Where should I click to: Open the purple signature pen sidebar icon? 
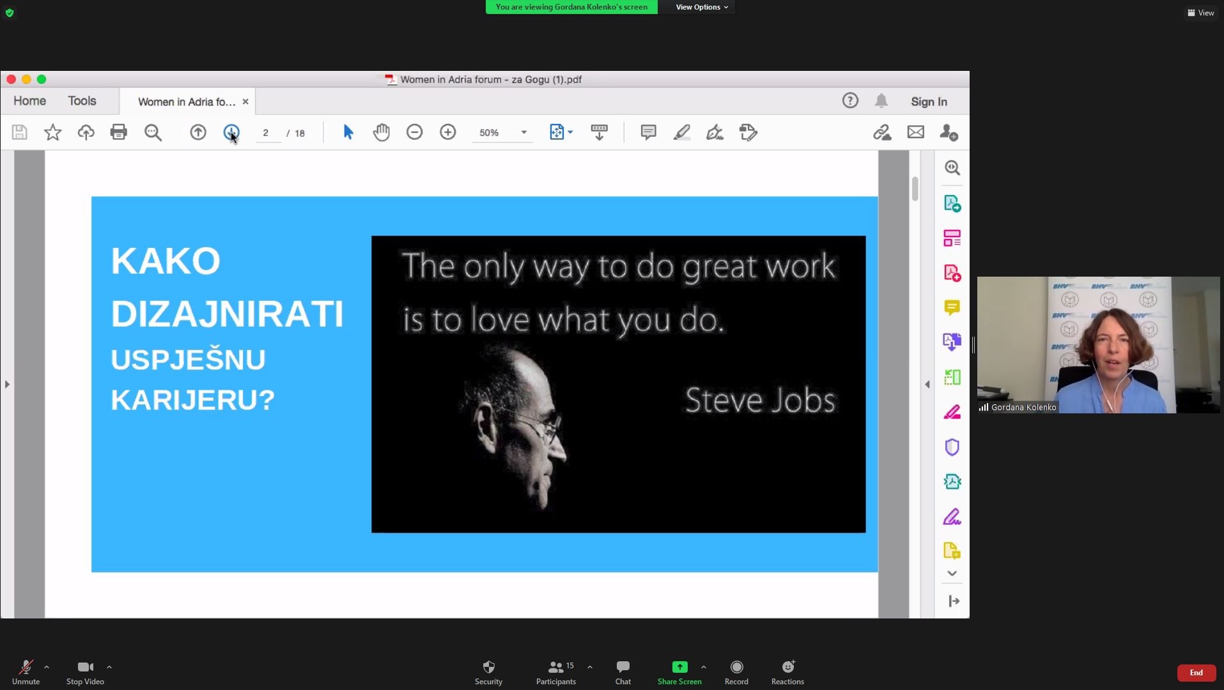(x=952, y=516)
